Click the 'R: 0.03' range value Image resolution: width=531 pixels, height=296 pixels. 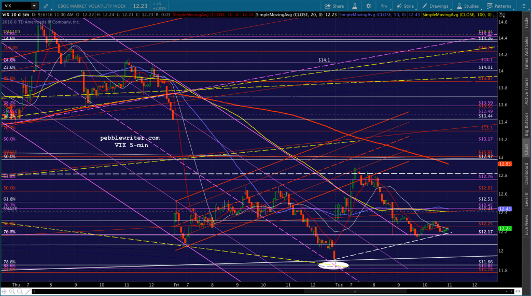click(162, 14)
